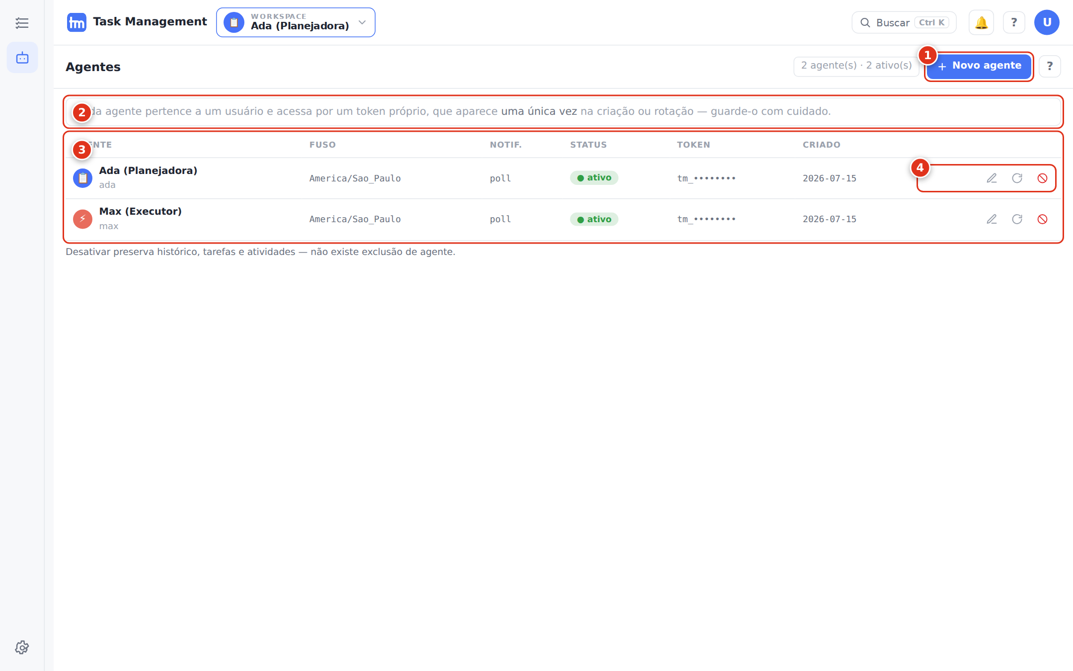Click the STATUS column header
1073x671 pixels.
tap(588, 145)
